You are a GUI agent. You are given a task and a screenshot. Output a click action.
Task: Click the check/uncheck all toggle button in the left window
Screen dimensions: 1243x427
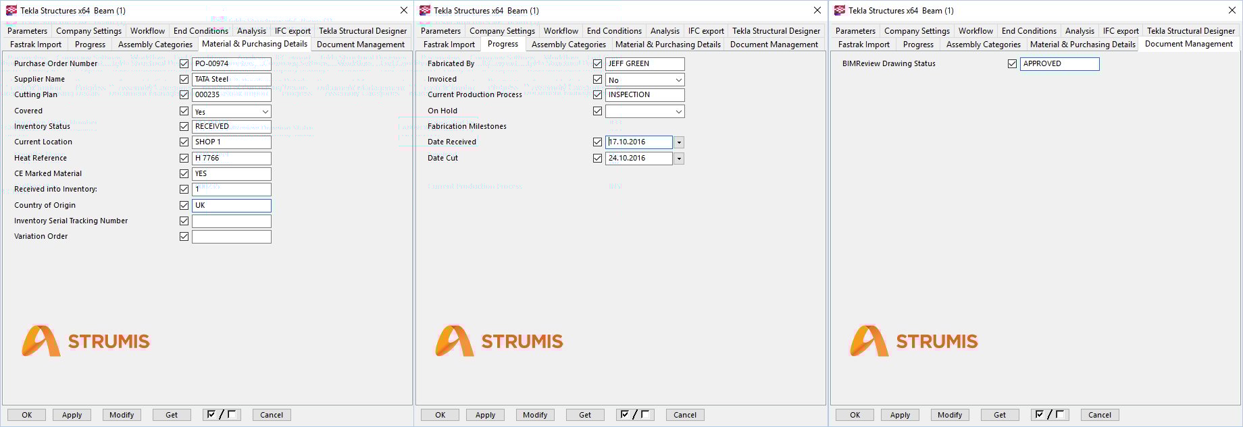tap(222, 415)
